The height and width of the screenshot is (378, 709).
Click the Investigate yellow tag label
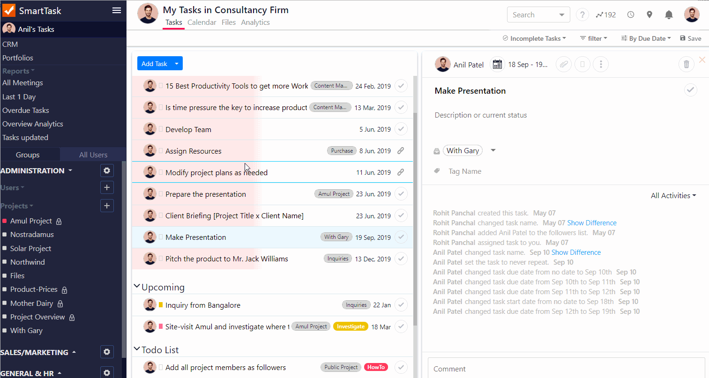351,326
